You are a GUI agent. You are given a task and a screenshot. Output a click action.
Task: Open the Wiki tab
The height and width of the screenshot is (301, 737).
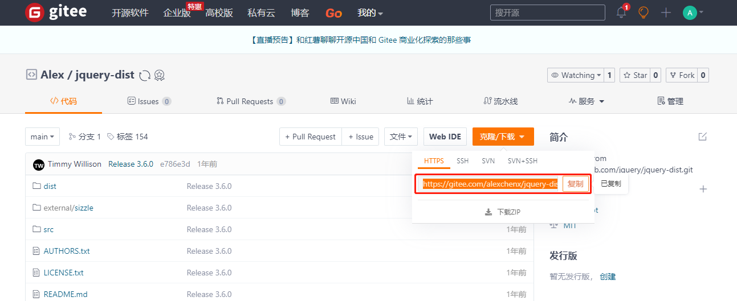[343, 101]
